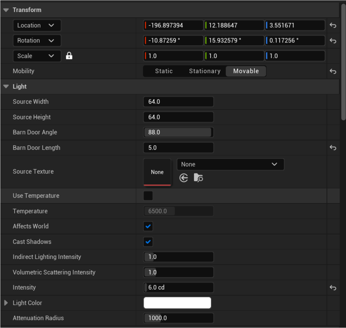Click Location Y value 12.188647

[x=234, y=25]
